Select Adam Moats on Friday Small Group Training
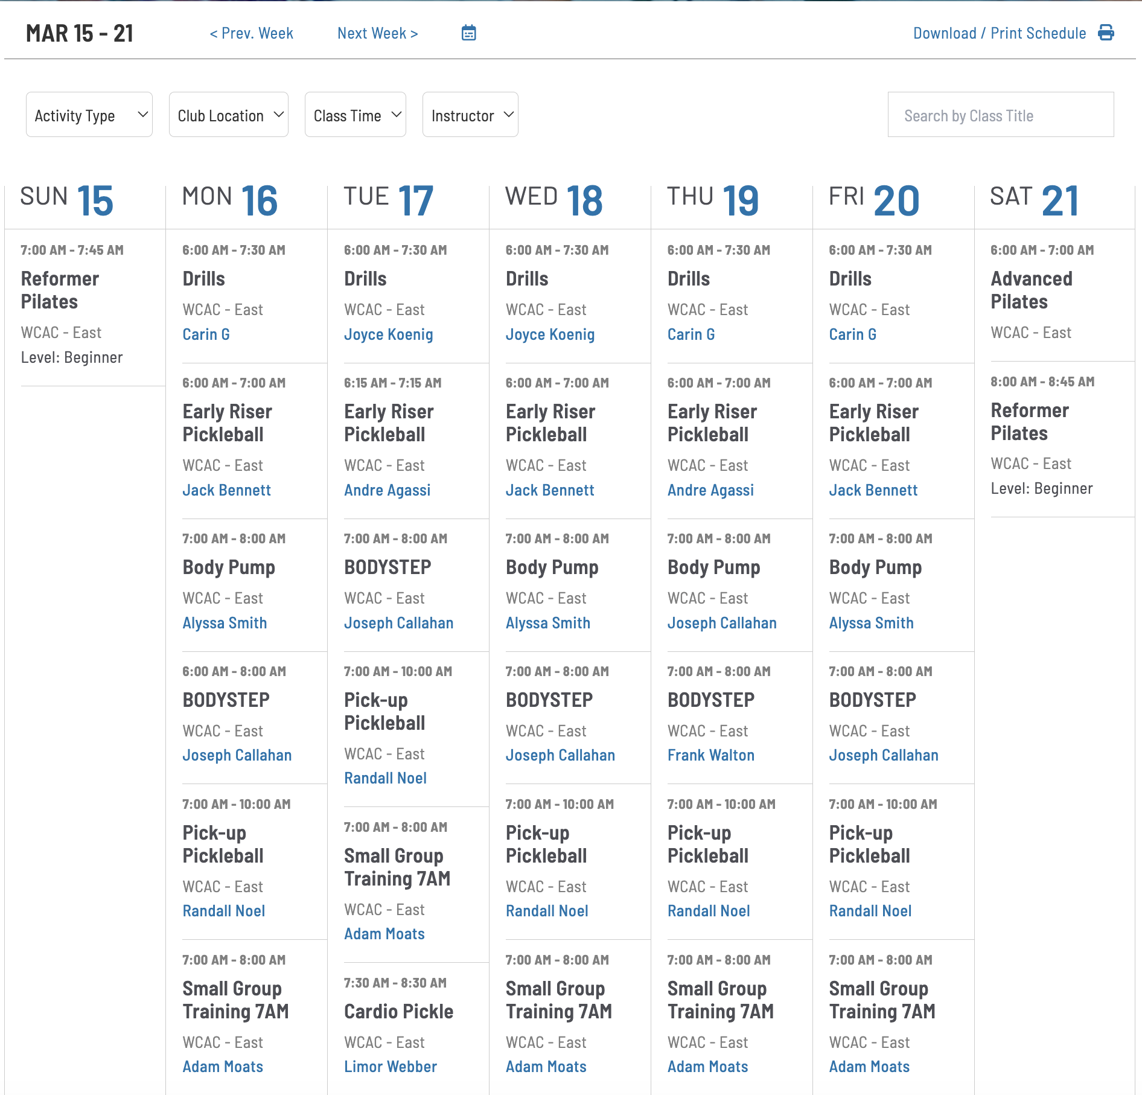 869,1067
